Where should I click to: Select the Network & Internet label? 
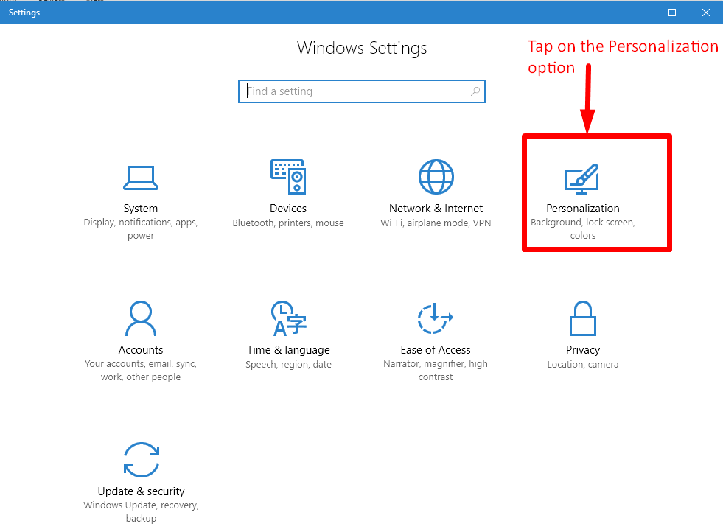click(x=436, y=209)
